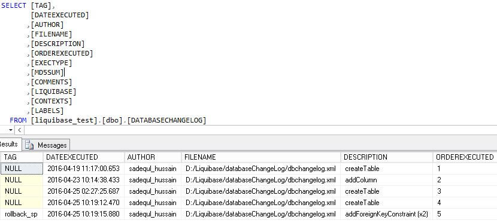Viewport: 497px width, 223px height.
Task: Select the rollback_sp tag cell
Action: (x=22, y=214)
